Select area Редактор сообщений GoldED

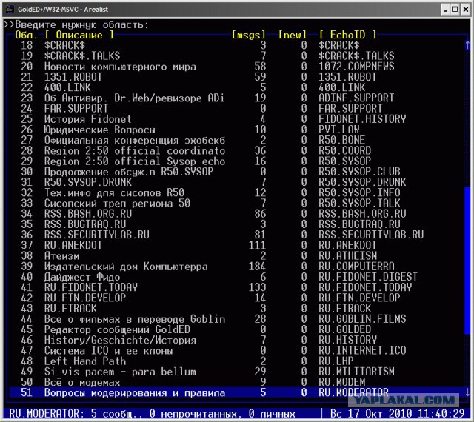237,329
